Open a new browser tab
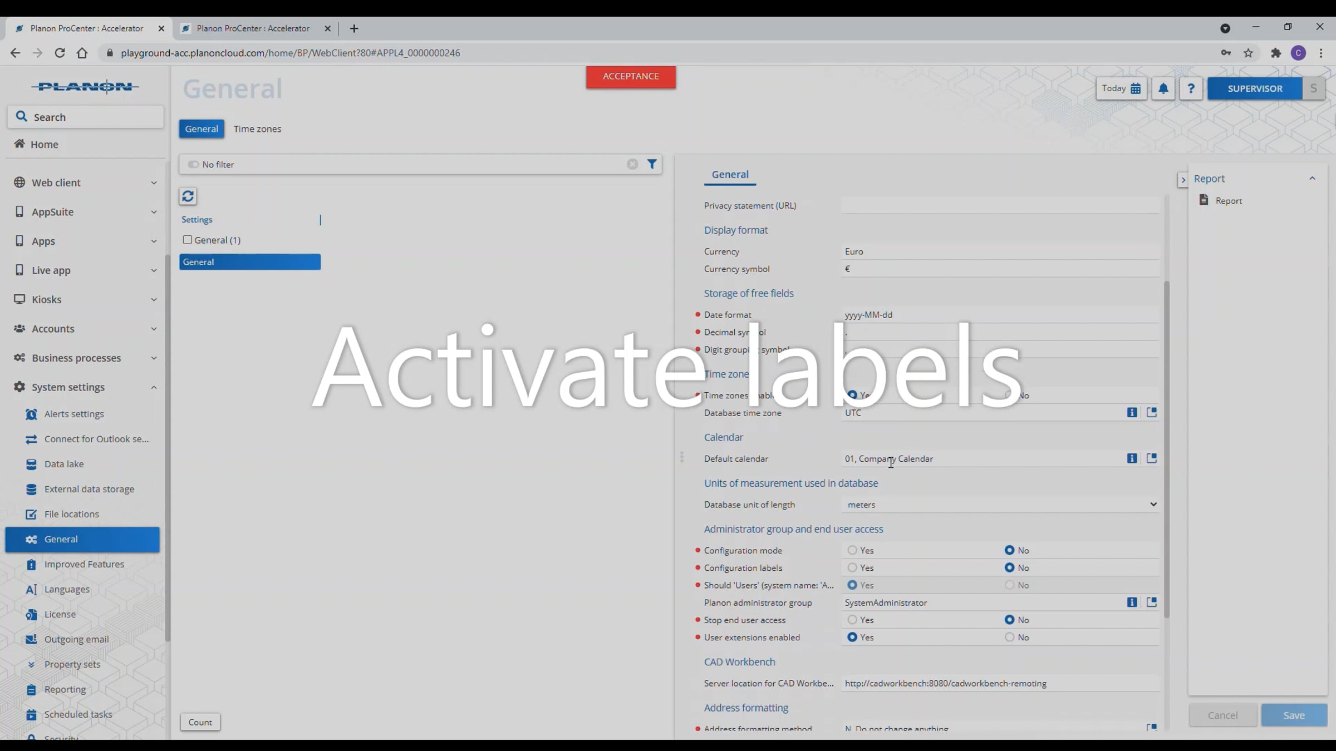The height and width of the screenshot is (751, 1336). (x=354, y=28)
